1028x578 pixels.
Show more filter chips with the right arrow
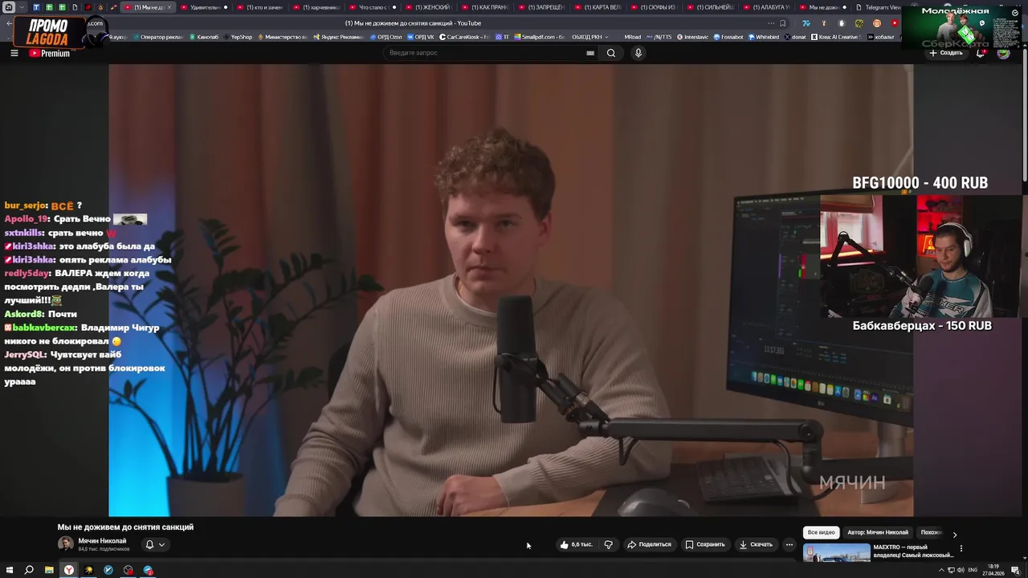(954, 534)
